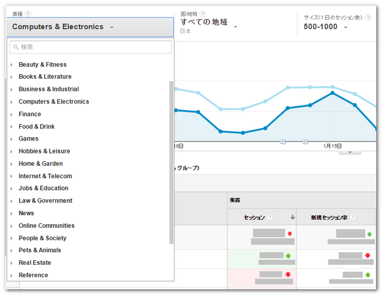The width and height of the screenshot is (382, 295).
Task: Expand the Finance category arrow
Action: click(x=11, y=115)
